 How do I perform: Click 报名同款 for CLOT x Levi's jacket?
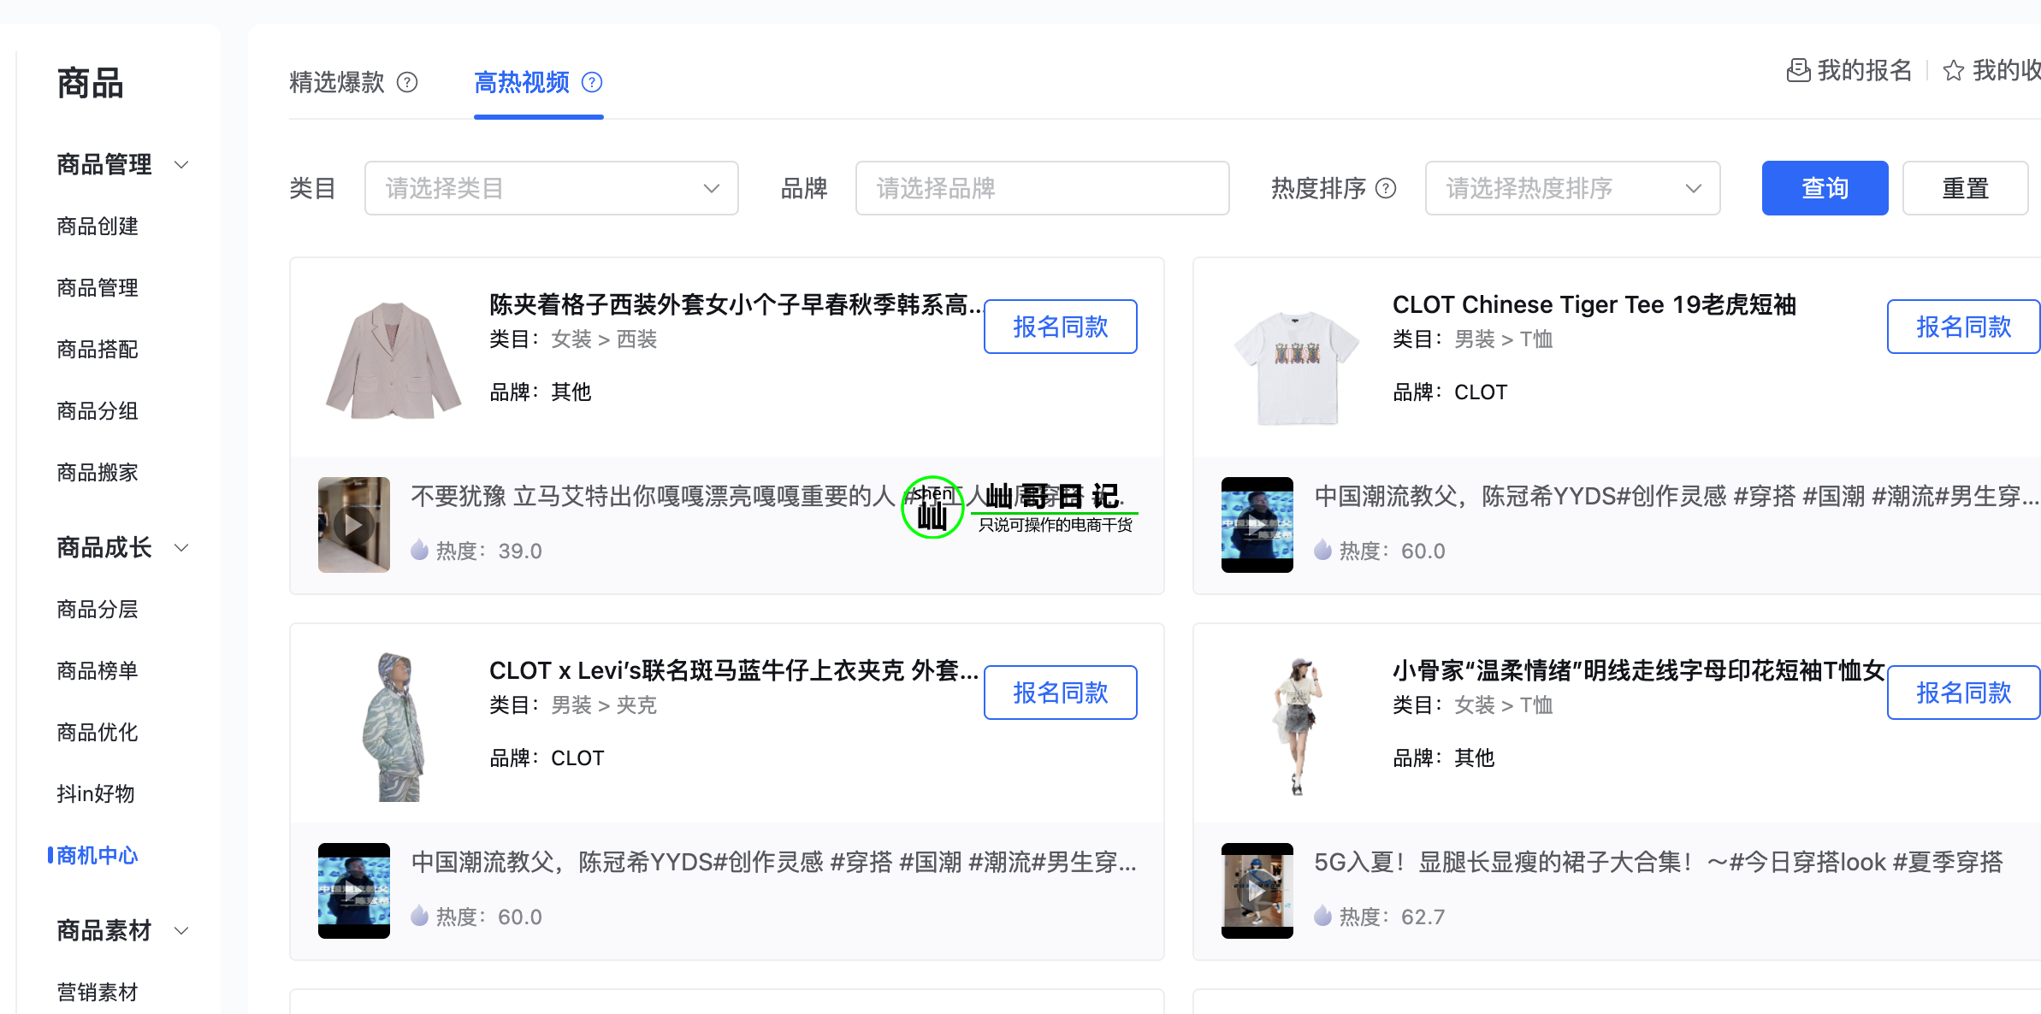tap(1061, 693)
